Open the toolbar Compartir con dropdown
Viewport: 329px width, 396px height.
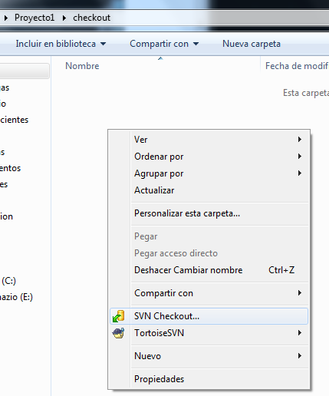click(164, 44)
